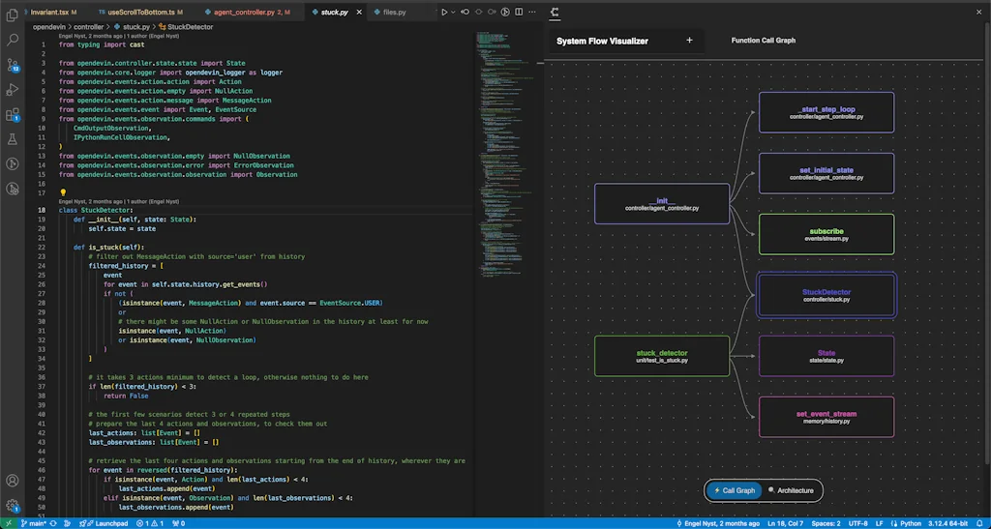The height and width of the screenshot is (529, 991).
Task: Change indentation via Spaces: 2
Action: [x=826, y=523]
